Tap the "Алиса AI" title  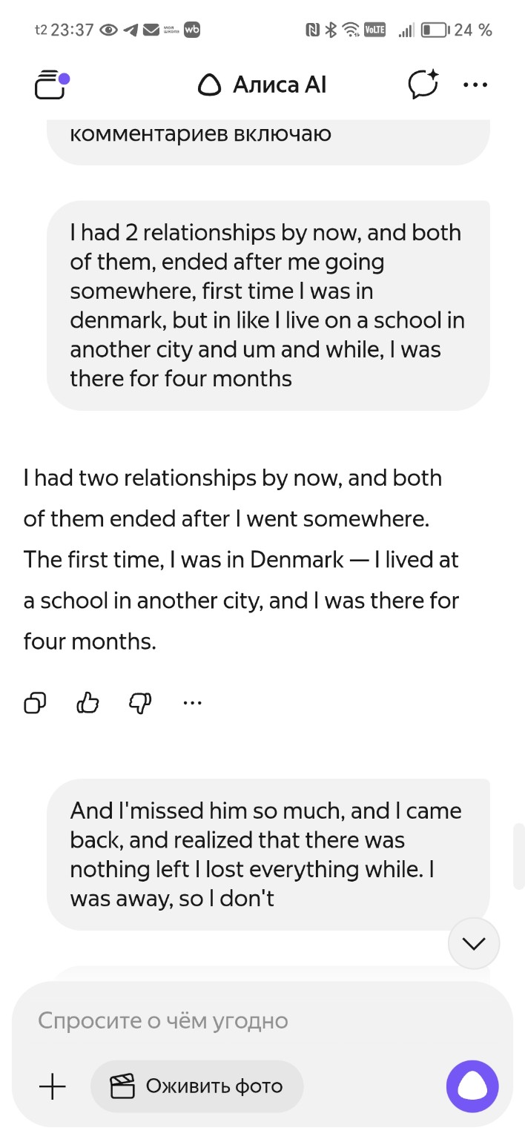(x=262, y=85)
